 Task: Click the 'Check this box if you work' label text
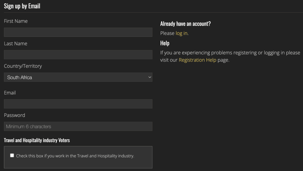click(75, 156)
